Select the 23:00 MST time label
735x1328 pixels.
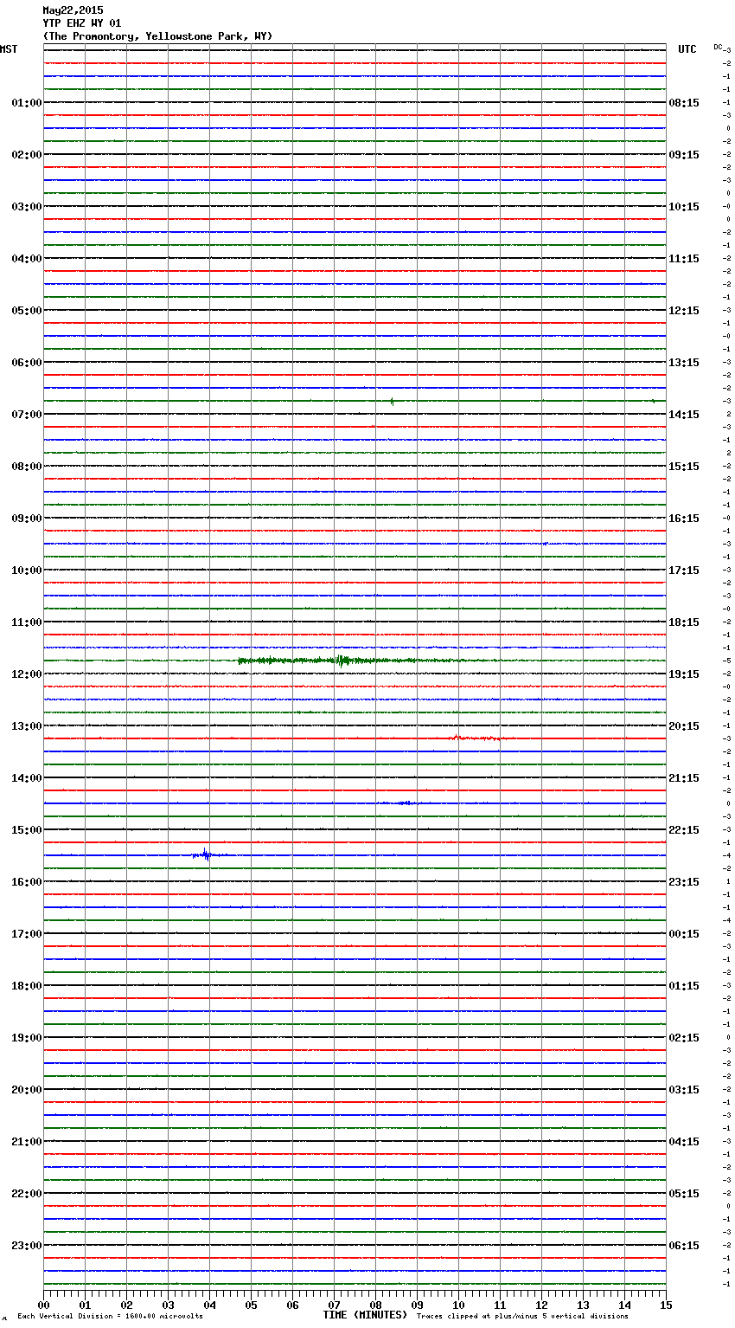click(x=26, y=1246)
